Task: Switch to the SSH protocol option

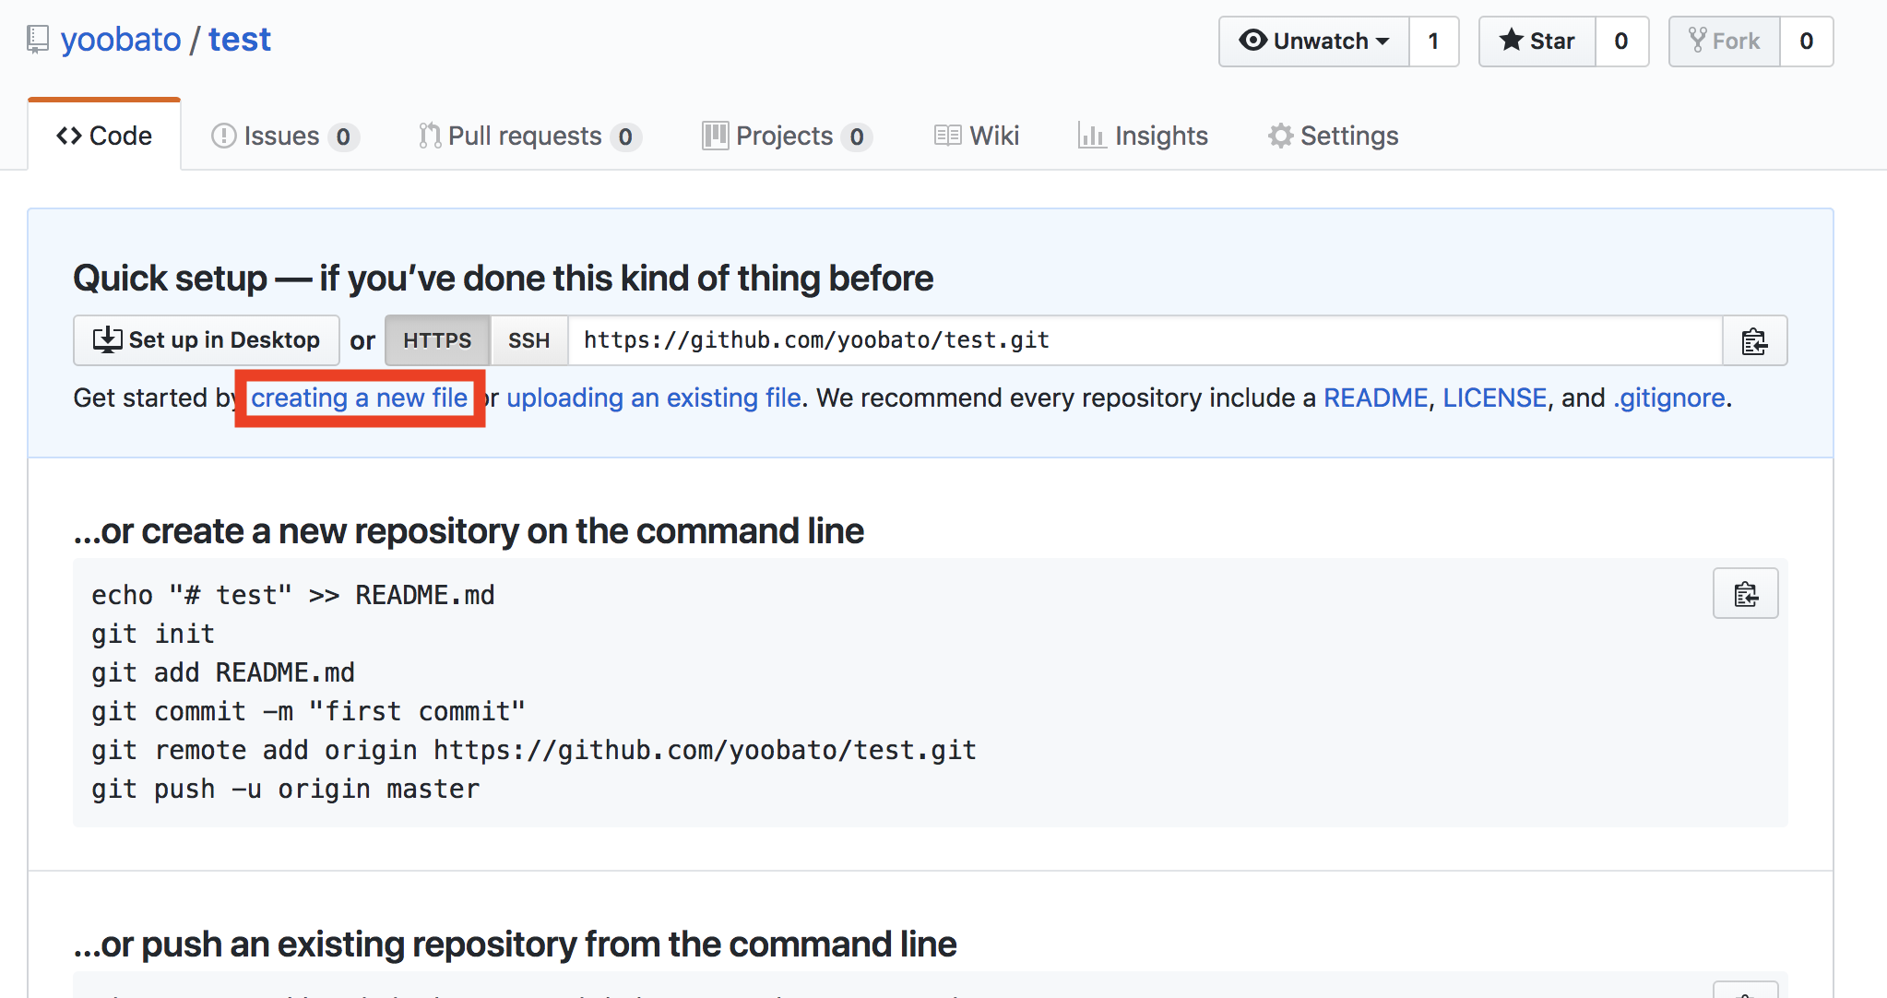Action: tap(529, 340)
